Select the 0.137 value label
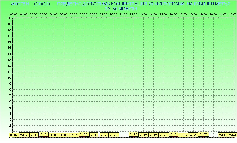 [x=24, y=135]
